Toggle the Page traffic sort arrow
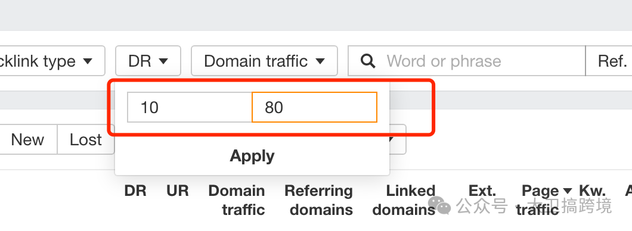Screen dimensions: 632x231 point(568,191)
